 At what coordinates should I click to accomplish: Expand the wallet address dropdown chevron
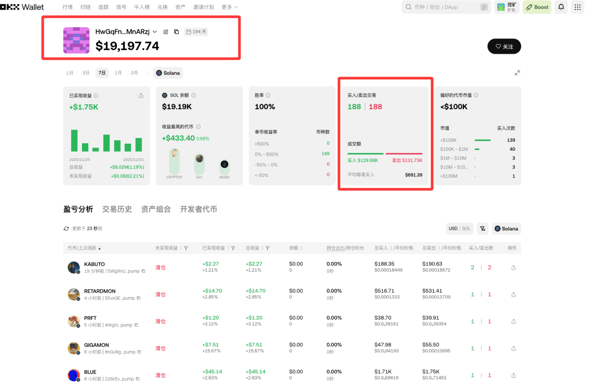(x=155, y=32)
